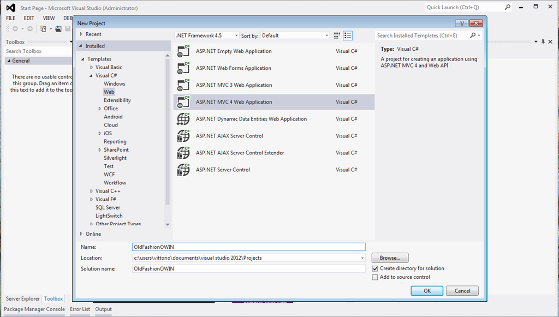Select the Web category under Visual C#

click(x=109, y=92)
